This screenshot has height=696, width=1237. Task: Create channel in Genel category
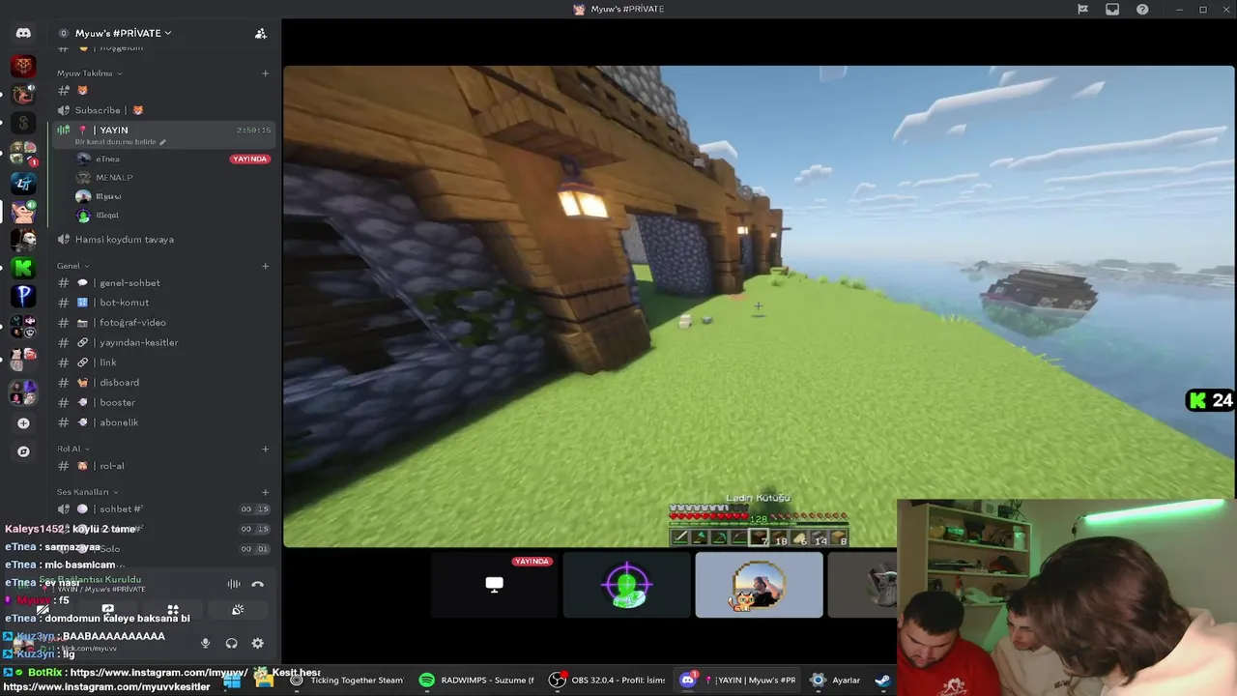click(265, 266)
